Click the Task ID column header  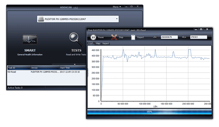click(19, 68)
